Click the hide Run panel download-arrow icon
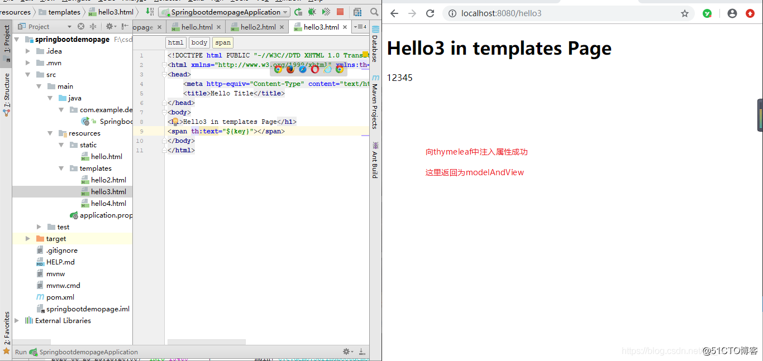The height and width of the screenshot is (361, 763). pos(361,352)
